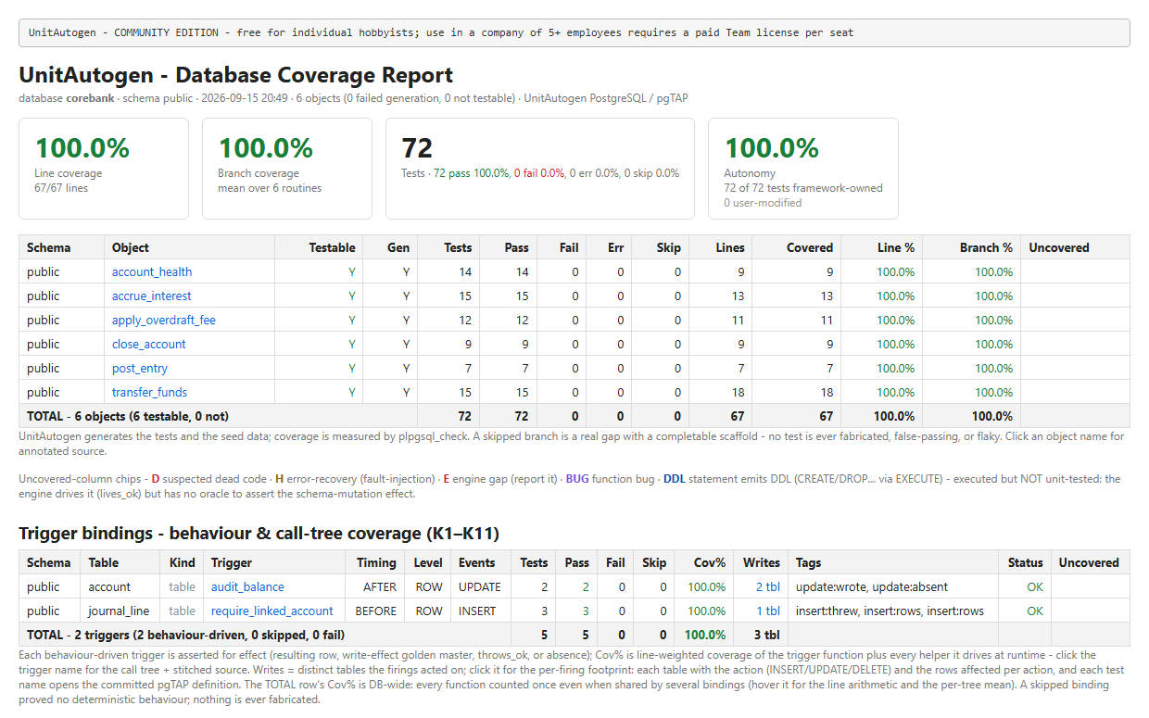
Task: Click the Line % 100.0% for accrue_interest
Action: click(x=896, y=296)
